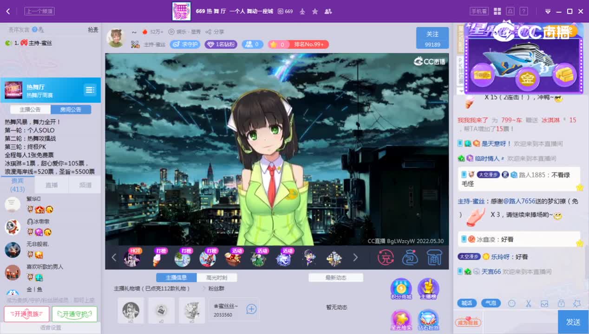The height and width of the screenshot is (334, 589).
Task: Switch to the 主播信息 tab
Action: (176, 277)
